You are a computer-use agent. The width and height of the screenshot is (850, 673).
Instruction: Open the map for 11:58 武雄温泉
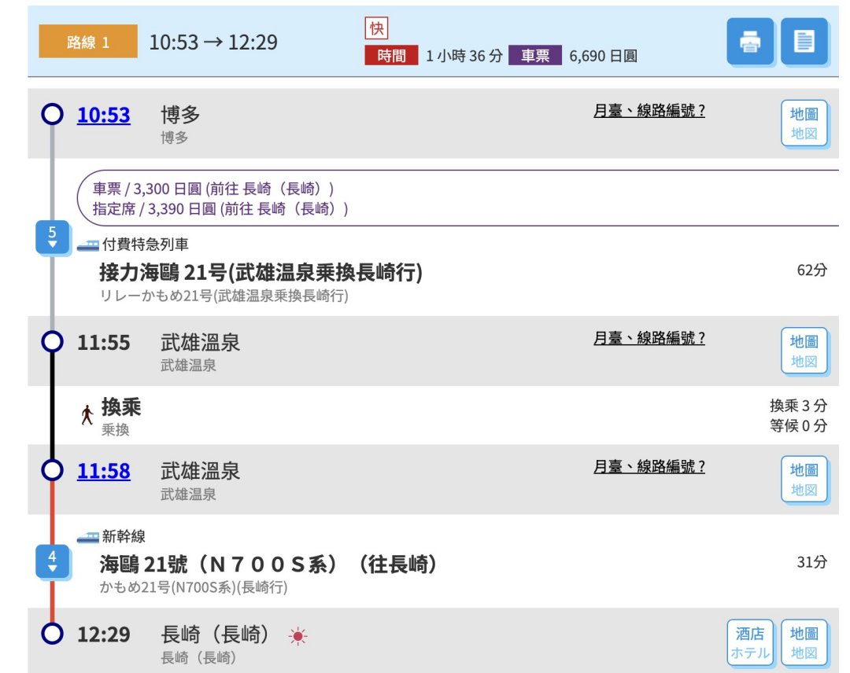[804, 480]
